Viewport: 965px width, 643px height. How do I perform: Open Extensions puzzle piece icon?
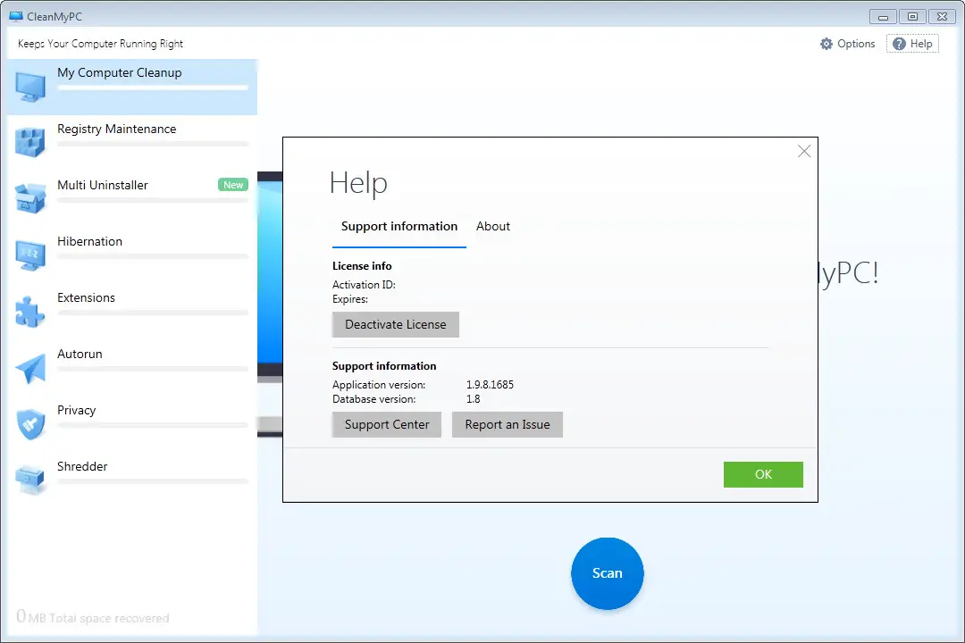30,312
